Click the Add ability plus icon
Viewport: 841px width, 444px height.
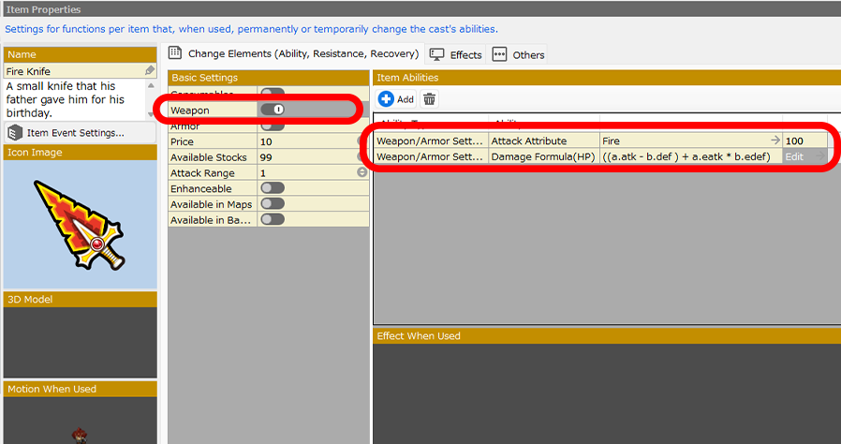pos(386,98)
